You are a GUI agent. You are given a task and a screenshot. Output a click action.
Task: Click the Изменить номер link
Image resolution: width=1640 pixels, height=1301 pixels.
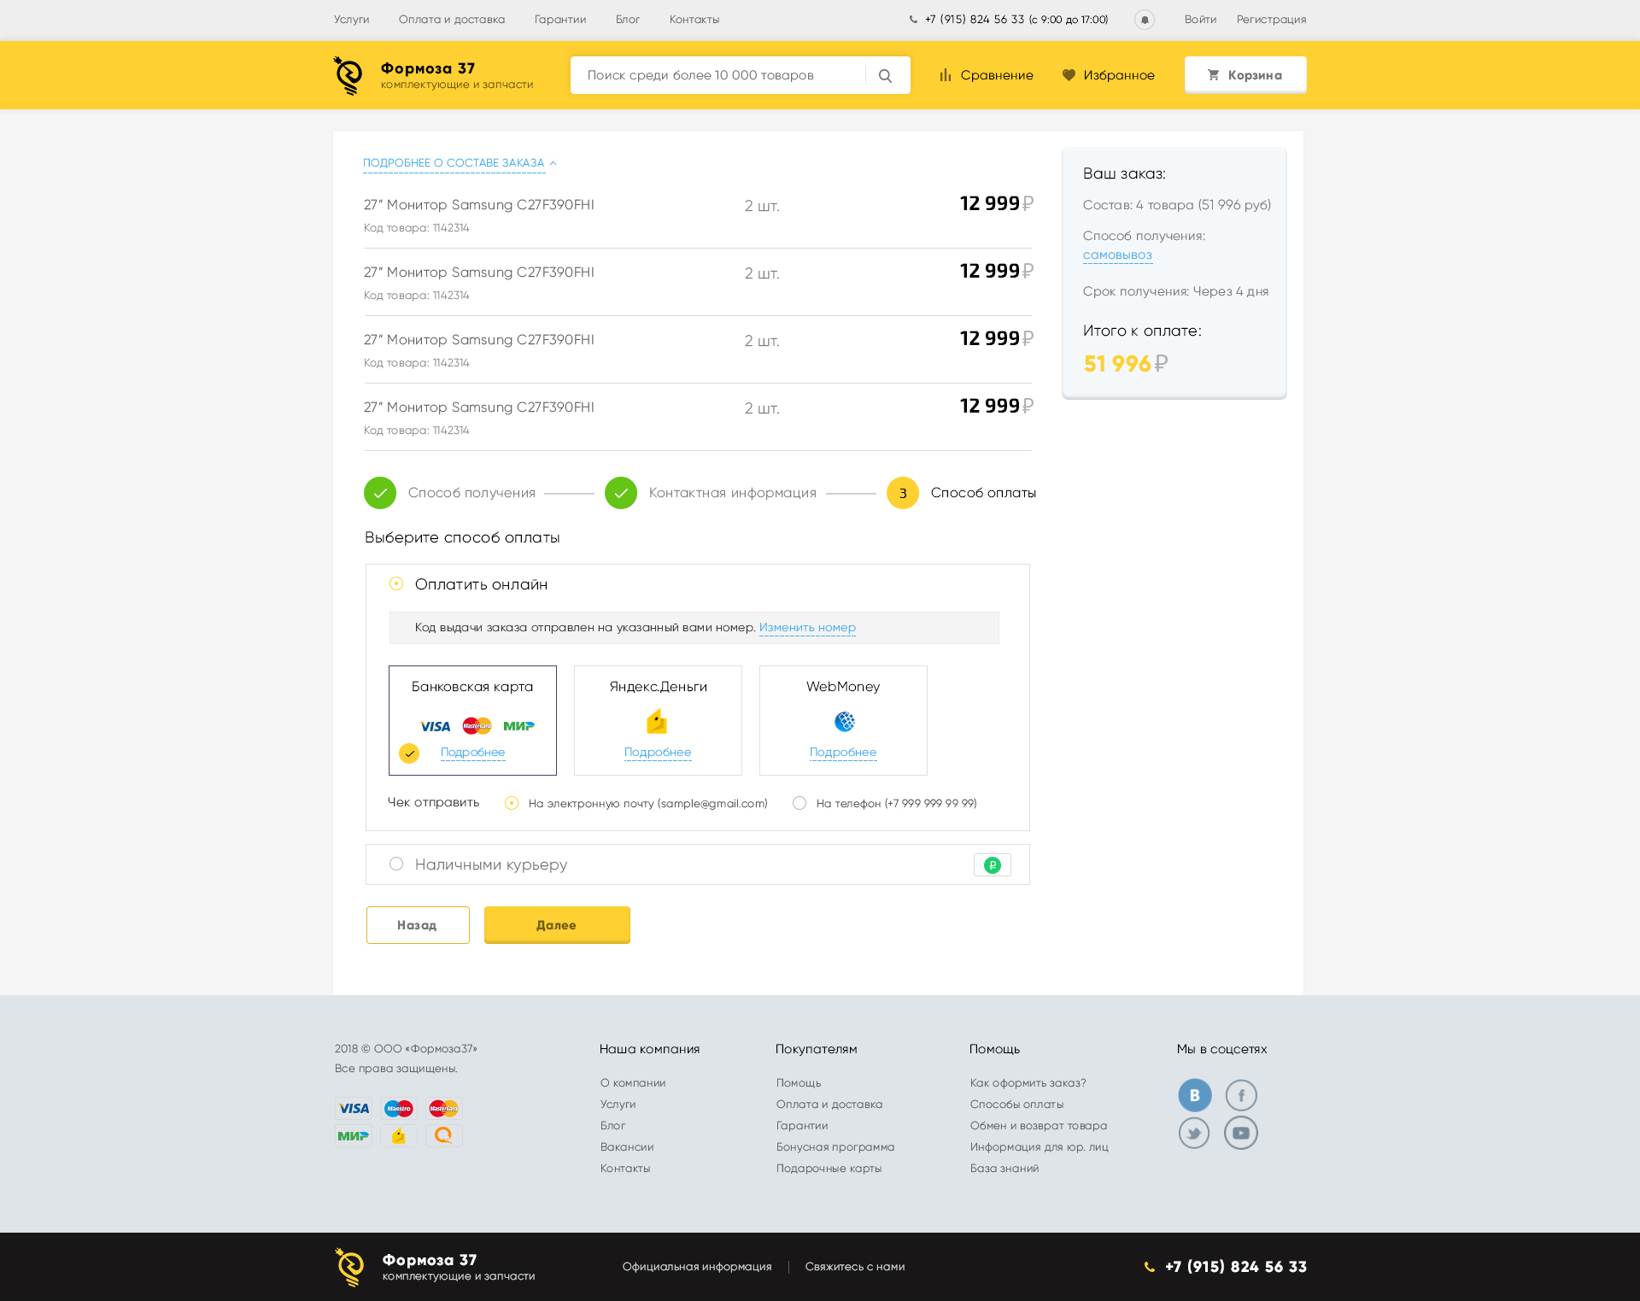coord(807,628)
